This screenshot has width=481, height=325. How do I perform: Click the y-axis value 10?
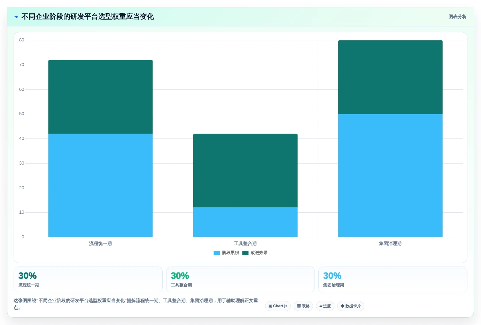click(22, 212)
